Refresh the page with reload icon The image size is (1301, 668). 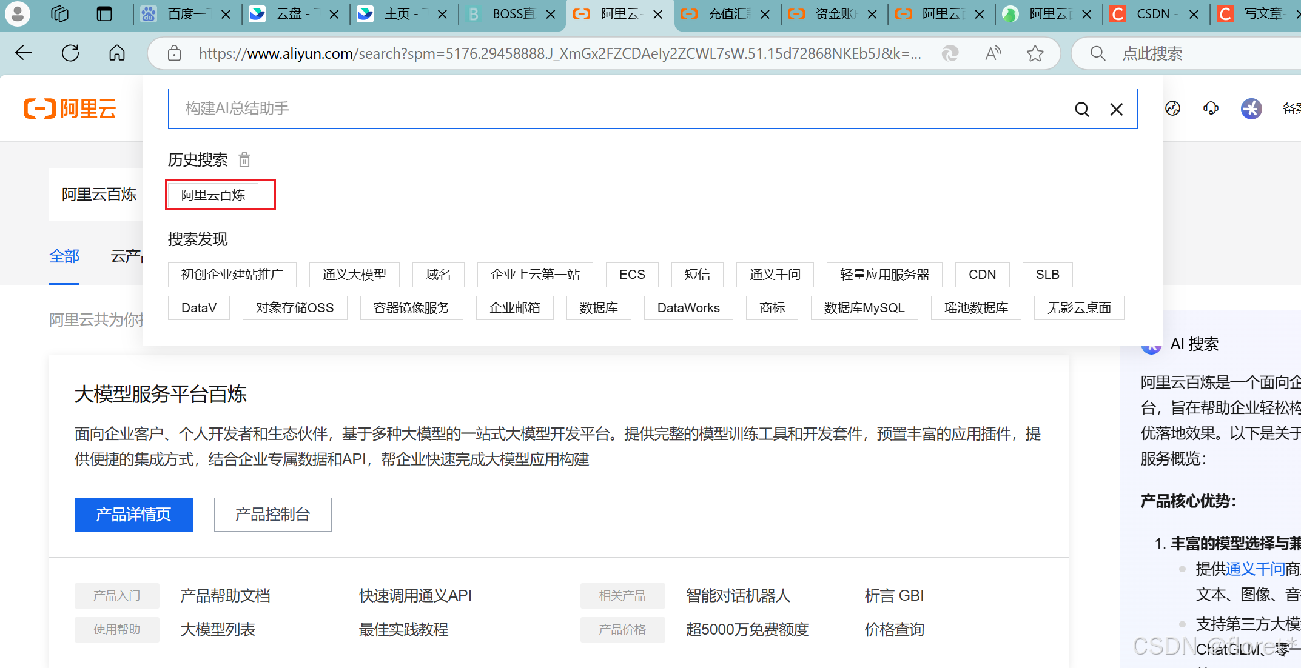pos(70,53)
